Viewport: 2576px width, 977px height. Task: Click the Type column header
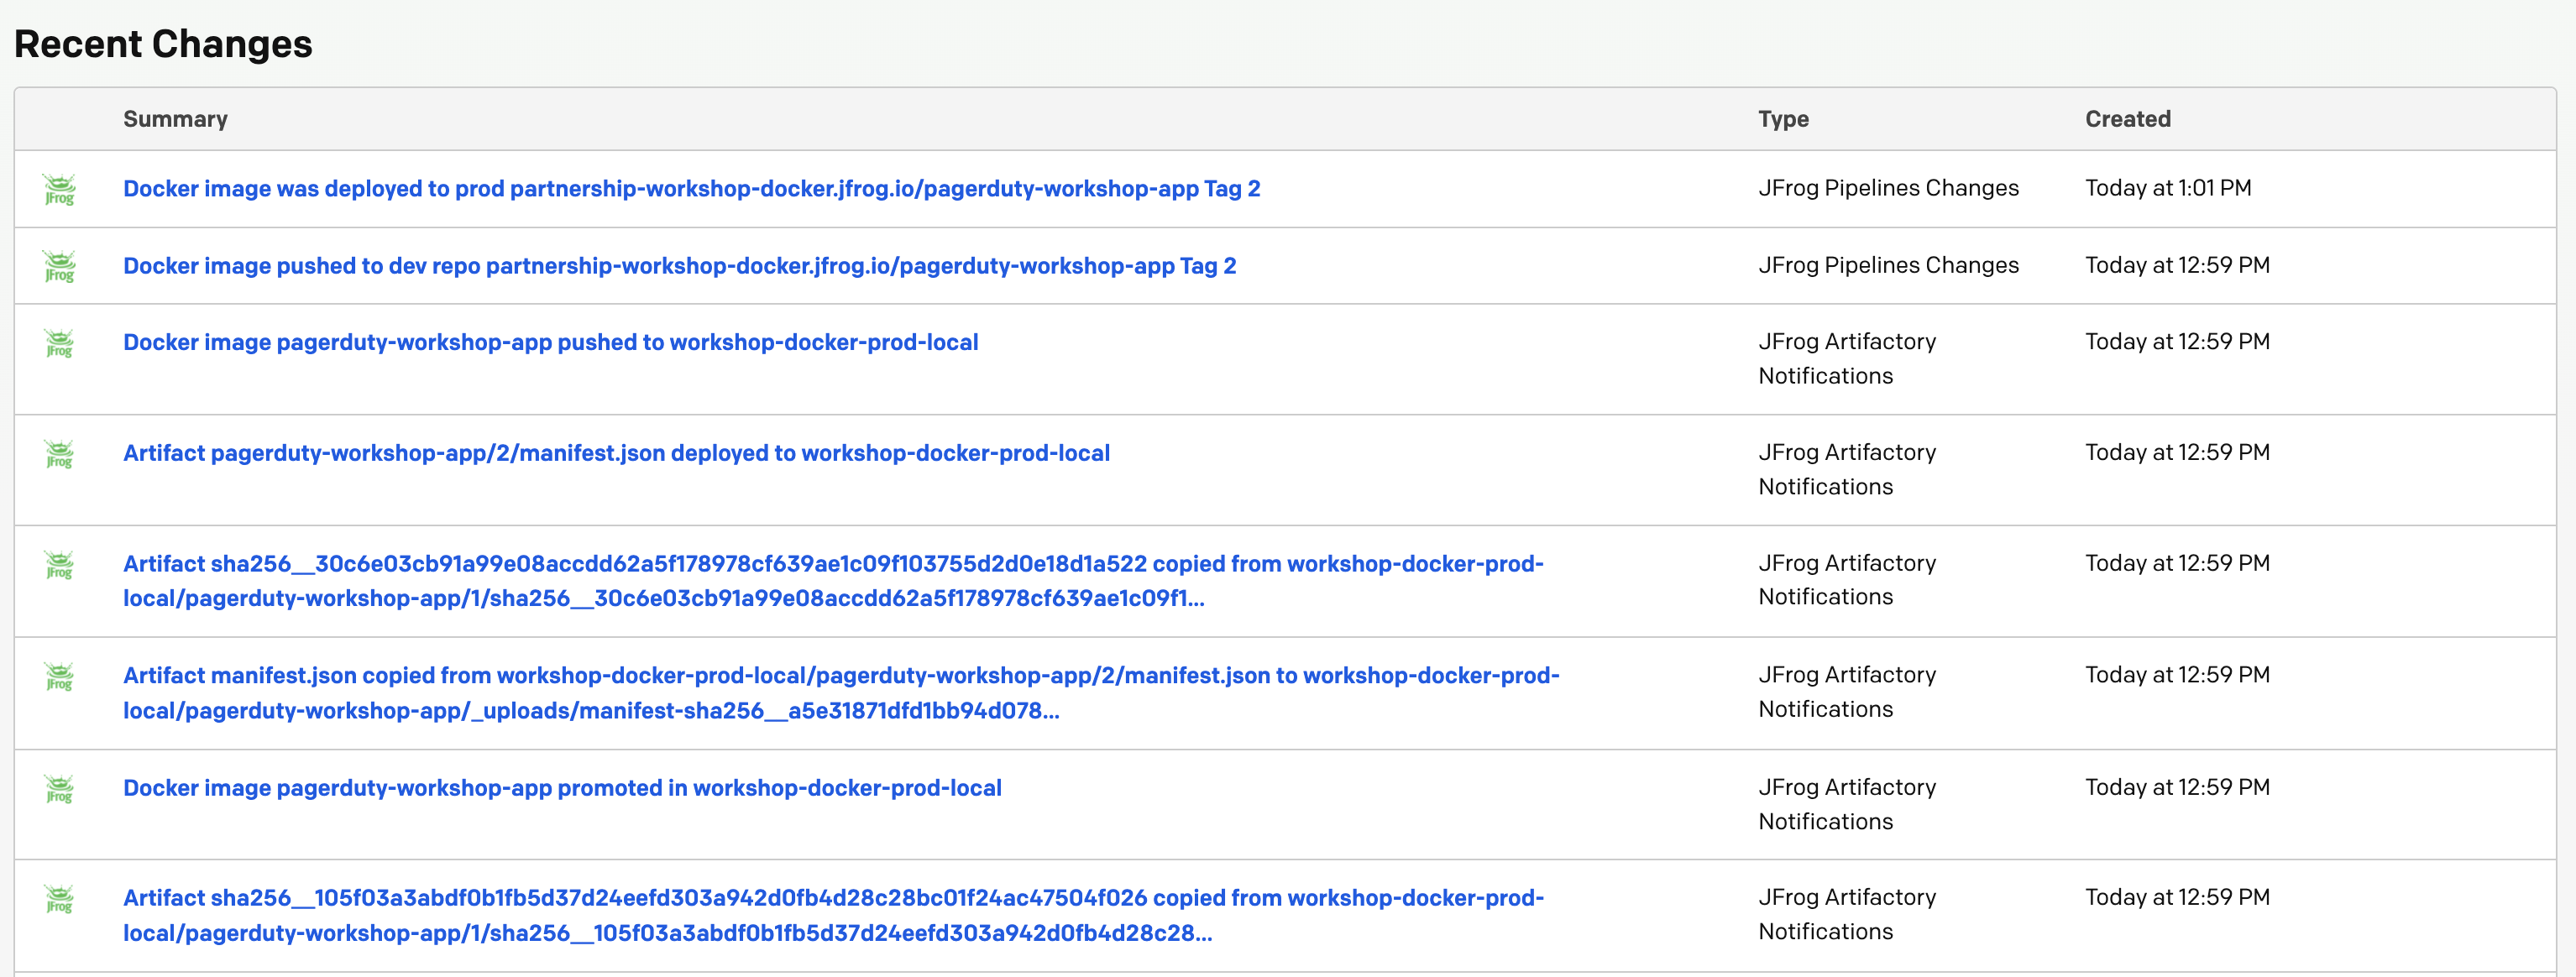coord(1783,119)
